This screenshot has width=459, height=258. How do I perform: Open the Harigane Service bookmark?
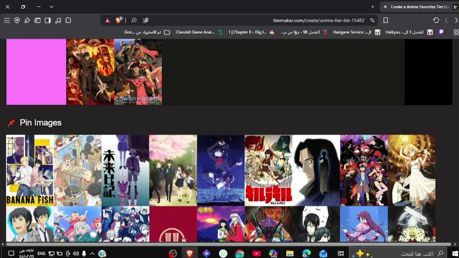click(356, 32)
